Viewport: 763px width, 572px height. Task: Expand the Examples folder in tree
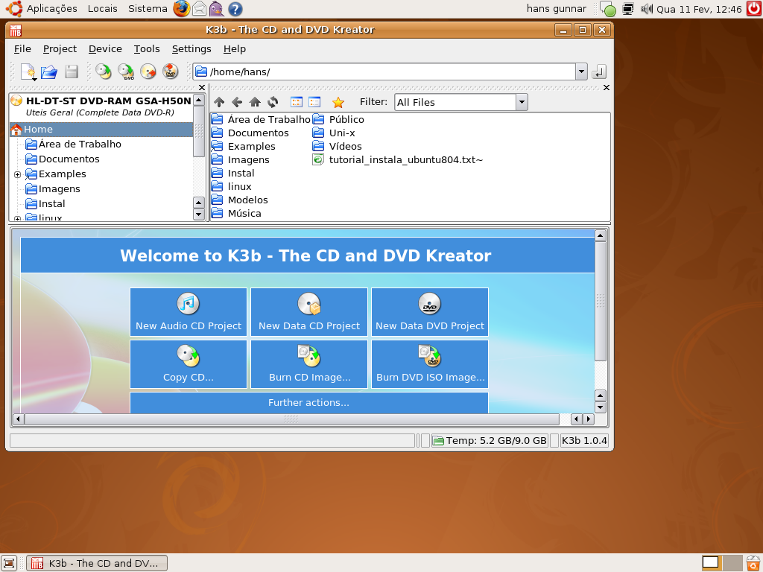pyautogui.click(x=18, y=174)
